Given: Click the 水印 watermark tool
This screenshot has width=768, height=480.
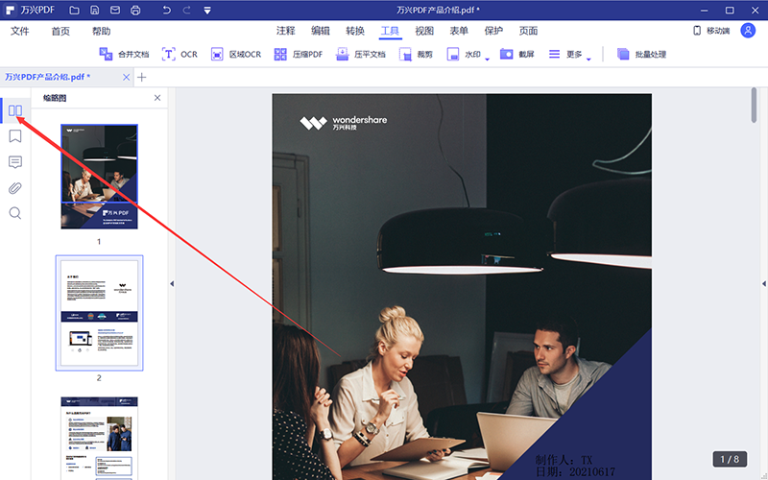Looking at the screenshot, I should coord(464,54).
